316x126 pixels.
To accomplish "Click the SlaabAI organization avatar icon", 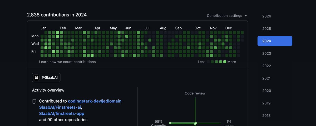I will tap(37, 78).
